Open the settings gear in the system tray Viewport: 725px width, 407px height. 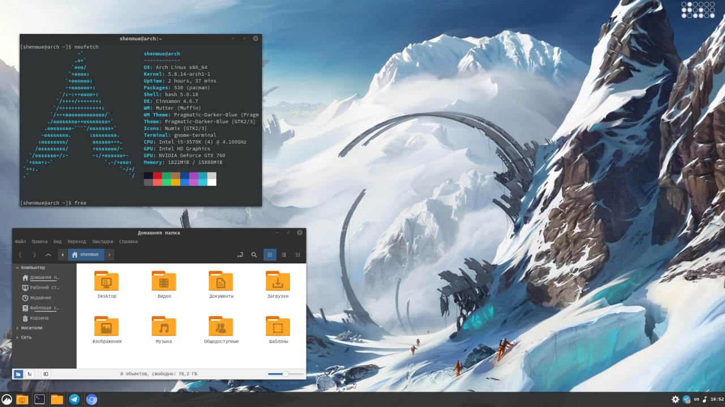675,400
